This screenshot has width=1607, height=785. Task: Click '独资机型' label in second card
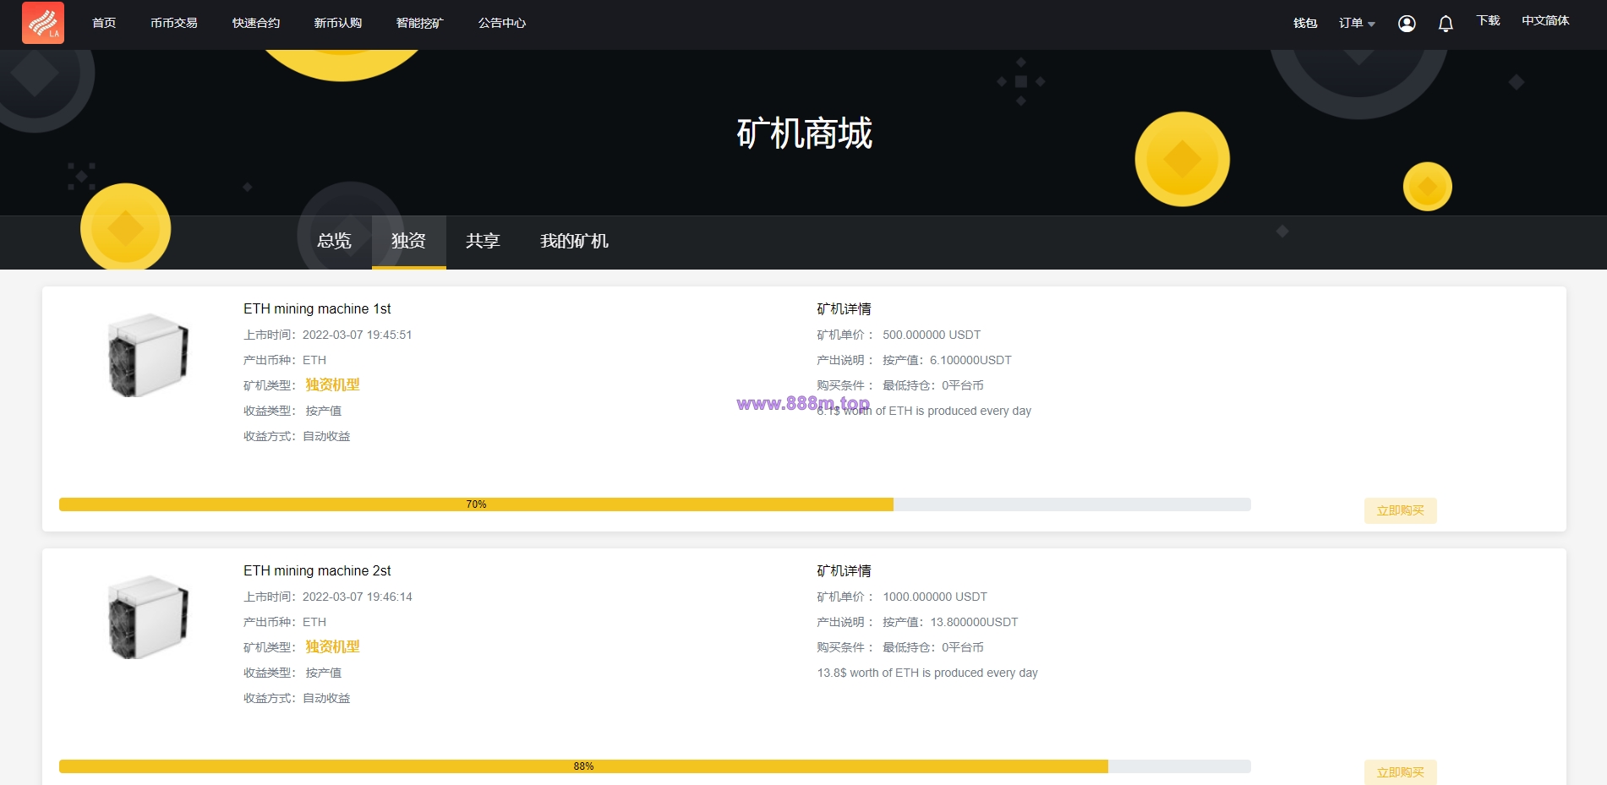coord(332,646)
